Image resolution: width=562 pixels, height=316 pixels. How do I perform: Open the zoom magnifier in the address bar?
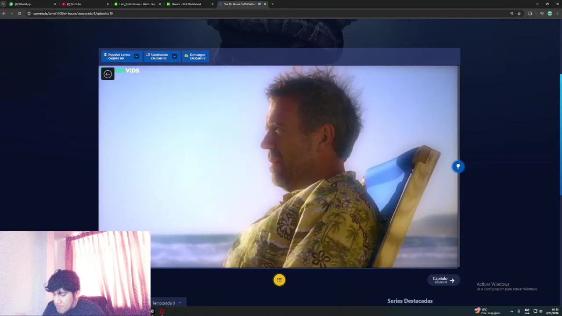tap(512, 14)
